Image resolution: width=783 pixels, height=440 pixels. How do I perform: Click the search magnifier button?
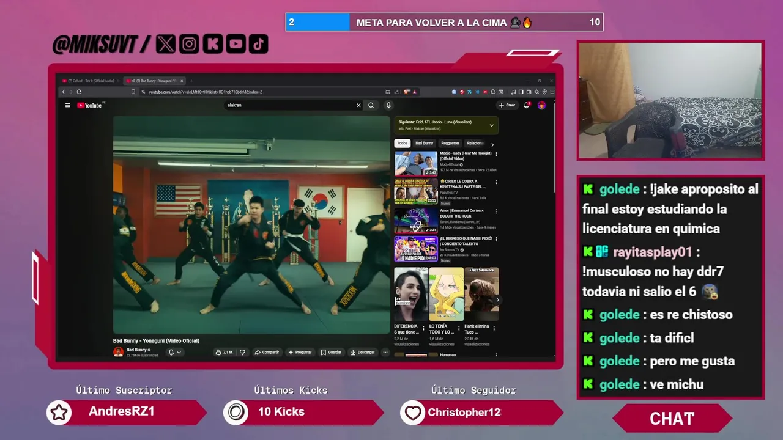371,105
